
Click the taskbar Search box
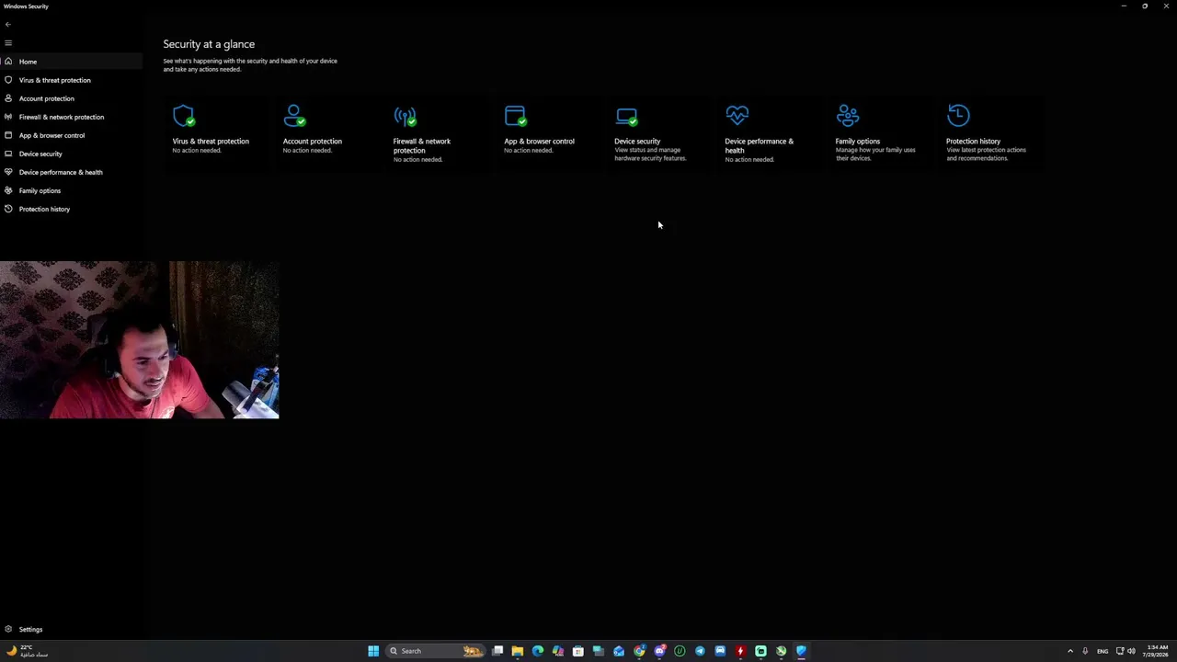pos(435,651)
